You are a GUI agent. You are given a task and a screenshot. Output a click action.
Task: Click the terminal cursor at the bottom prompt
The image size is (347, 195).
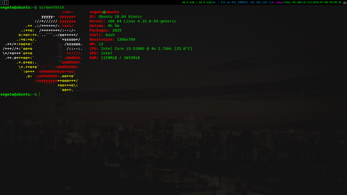pos(39,94)
